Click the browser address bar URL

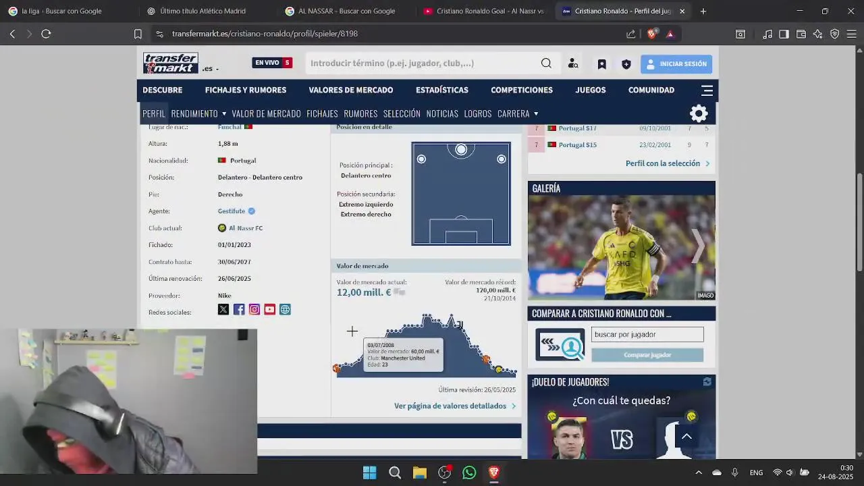265,34
